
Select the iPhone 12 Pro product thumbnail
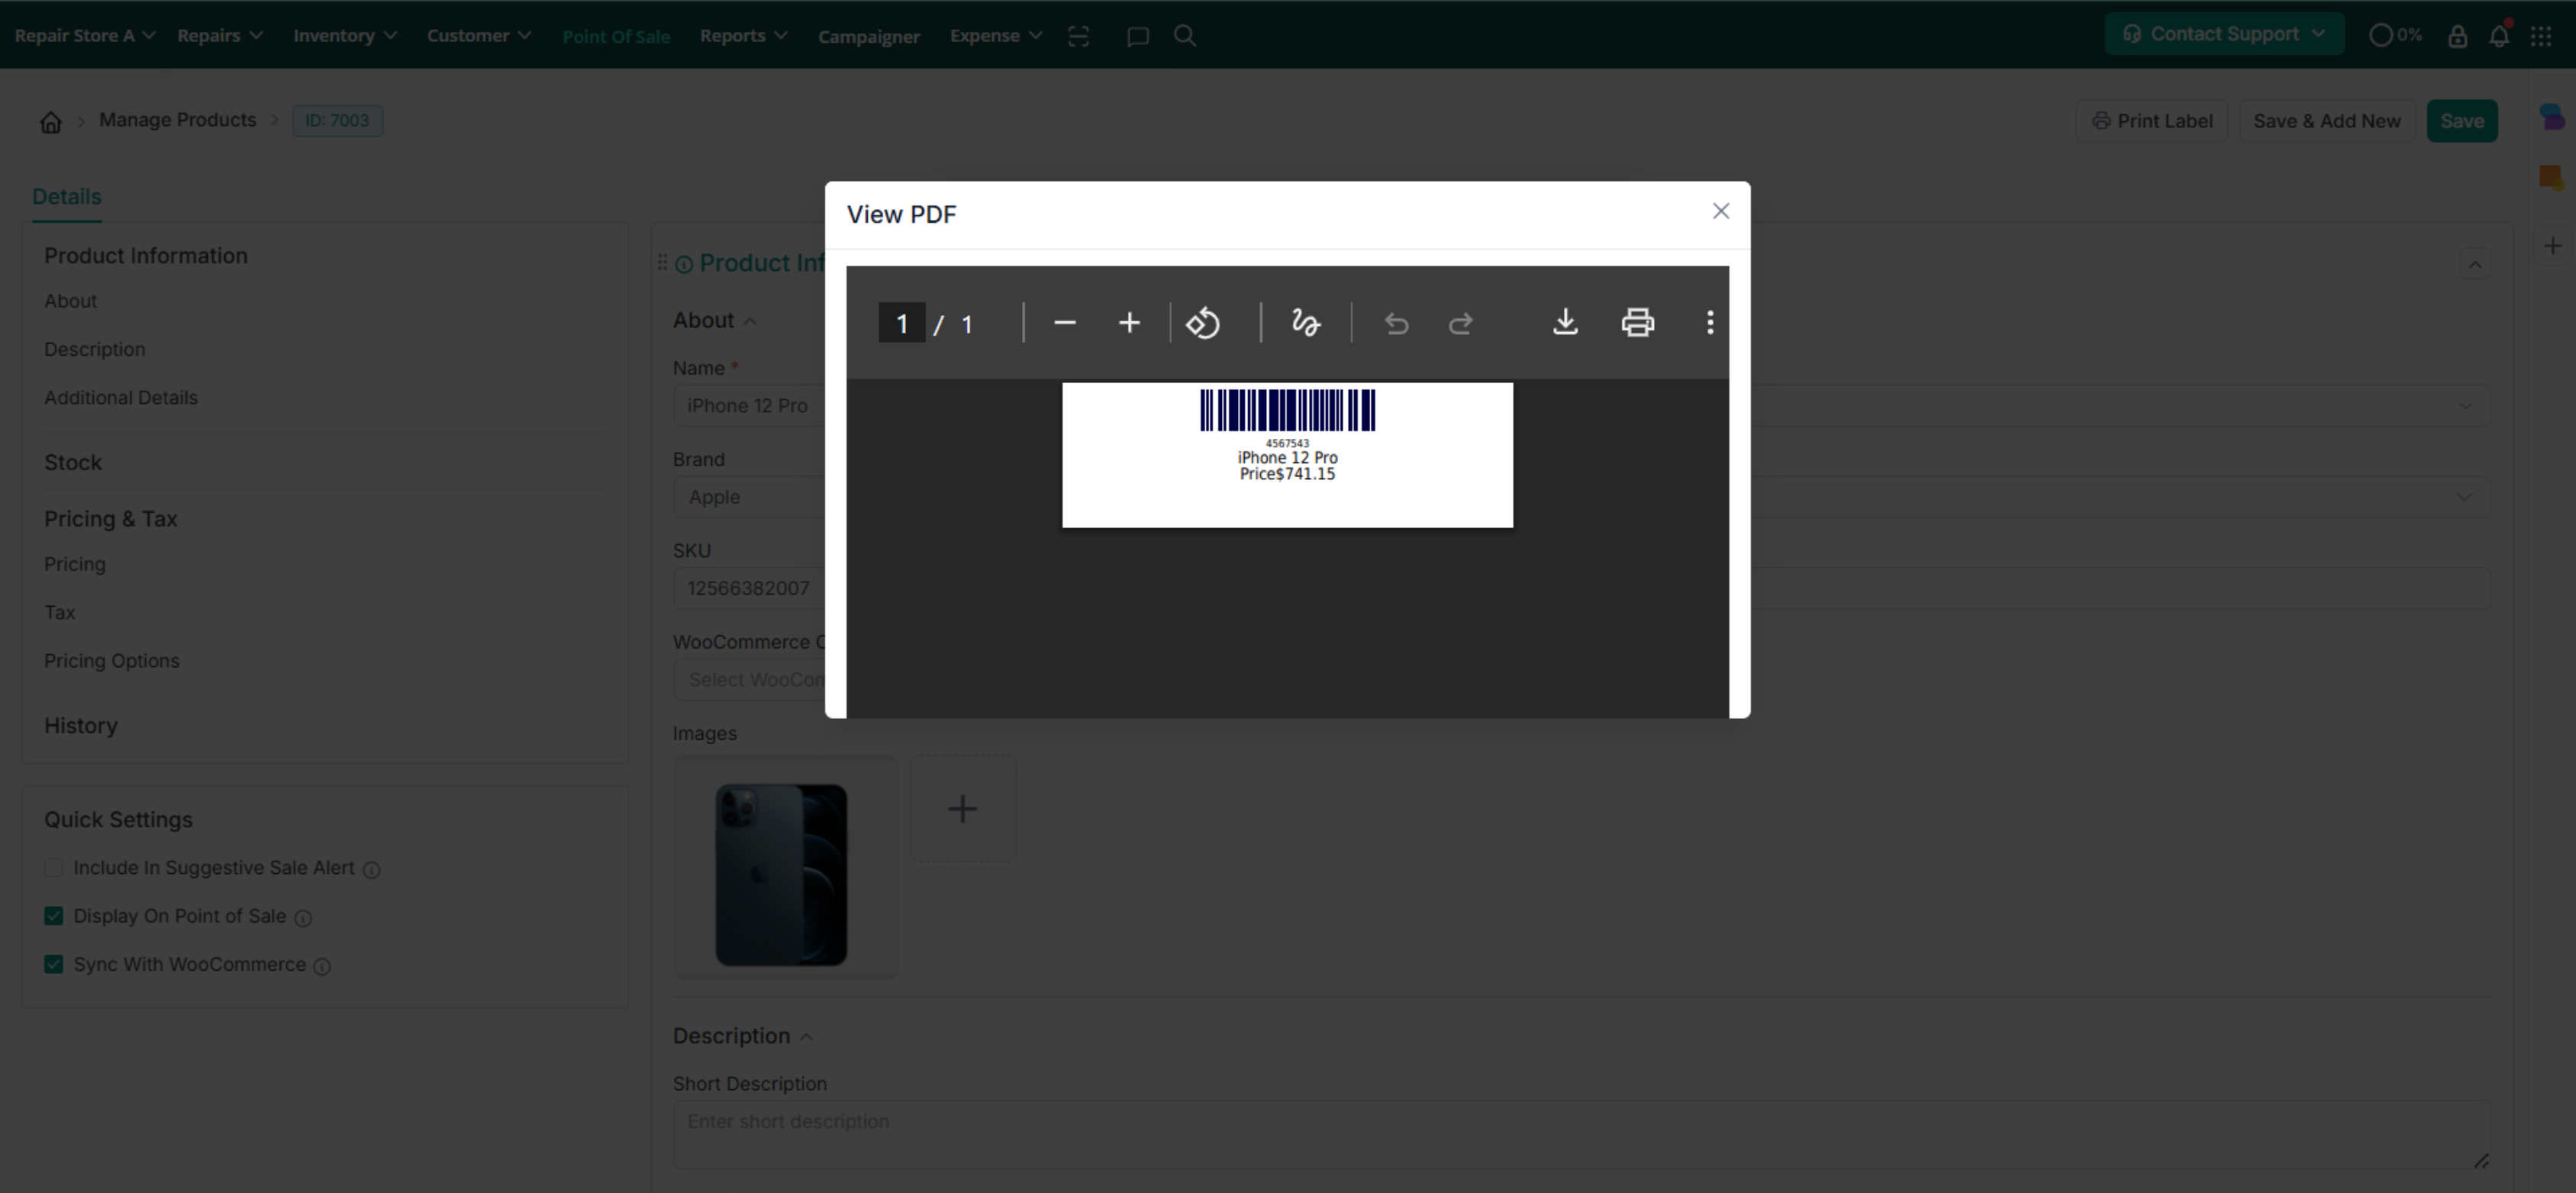785,867
